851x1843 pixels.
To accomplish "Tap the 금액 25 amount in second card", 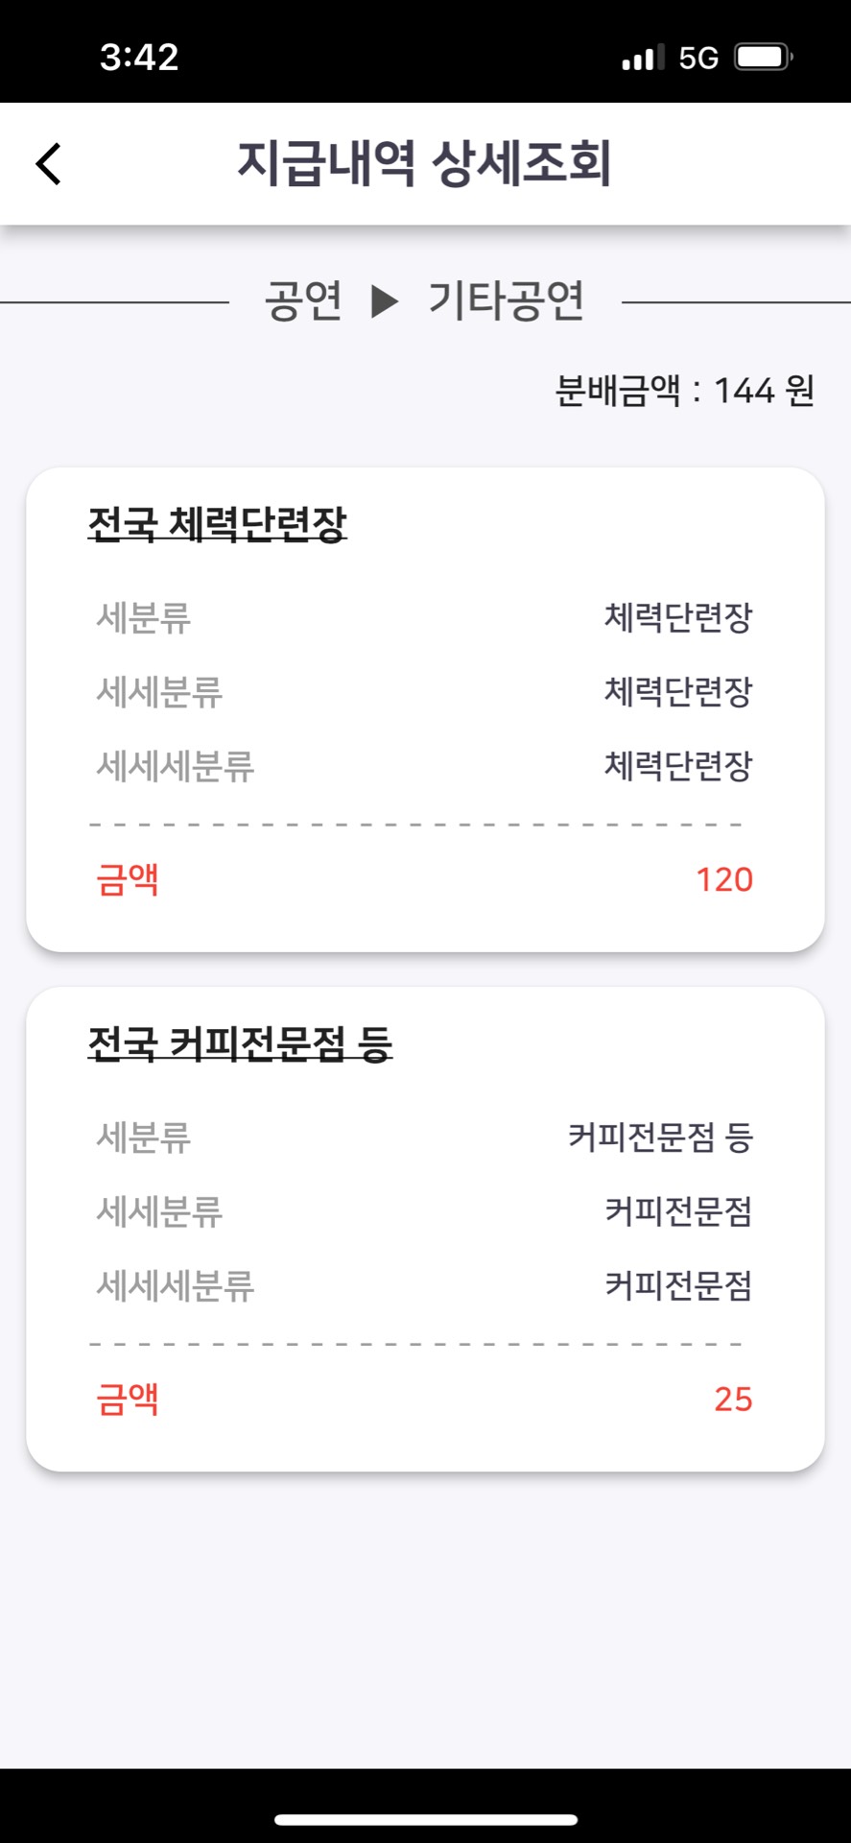I will coord(733,1399).
